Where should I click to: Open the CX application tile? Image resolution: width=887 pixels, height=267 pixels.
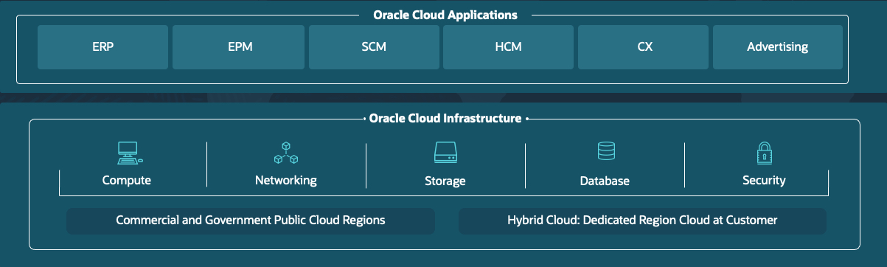644,47
